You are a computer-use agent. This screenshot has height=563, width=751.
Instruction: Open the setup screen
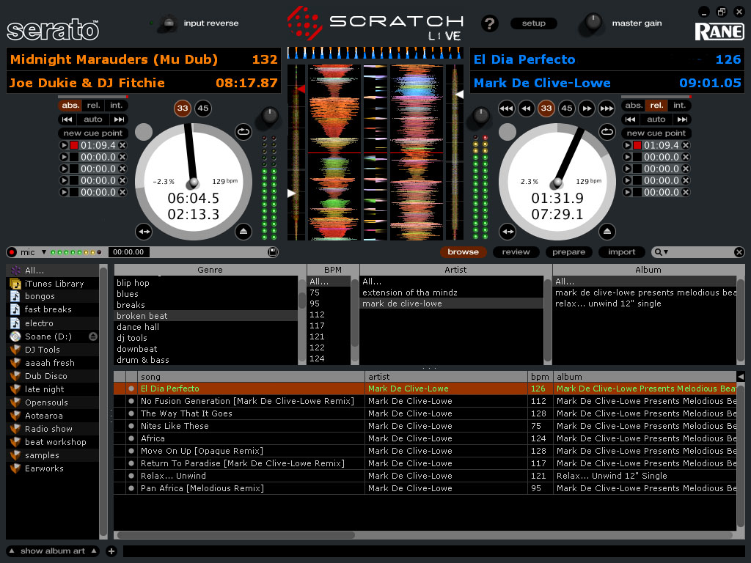(534, 23)
